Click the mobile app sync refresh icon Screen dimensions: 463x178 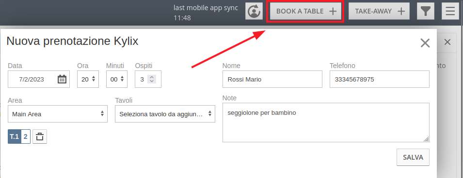[254, 11]
